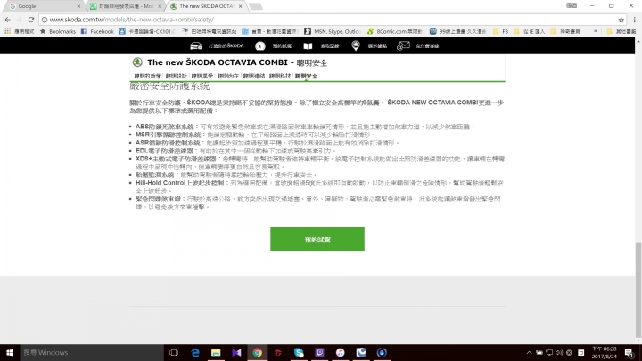Open Visual Studio from taskbar

(236, 352)
